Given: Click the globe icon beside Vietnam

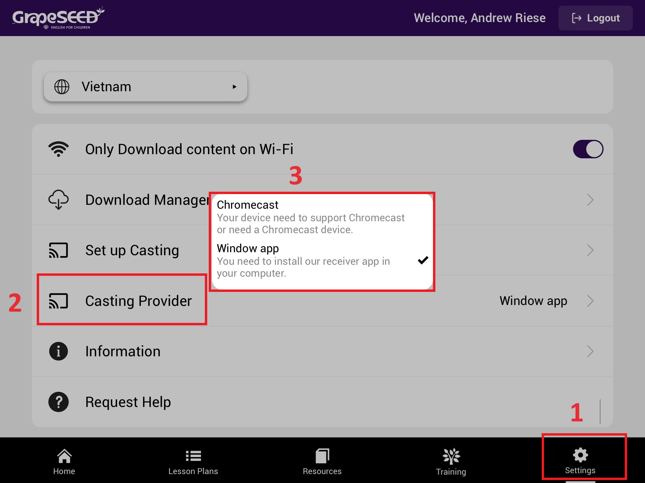Looking at the screenshot, I should 62,87.
